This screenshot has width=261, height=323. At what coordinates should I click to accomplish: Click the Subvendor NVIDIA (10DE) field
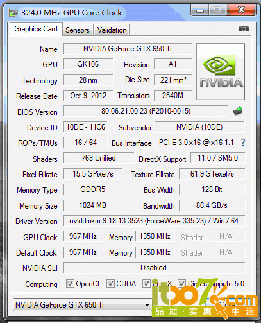[x=199, y=127]
